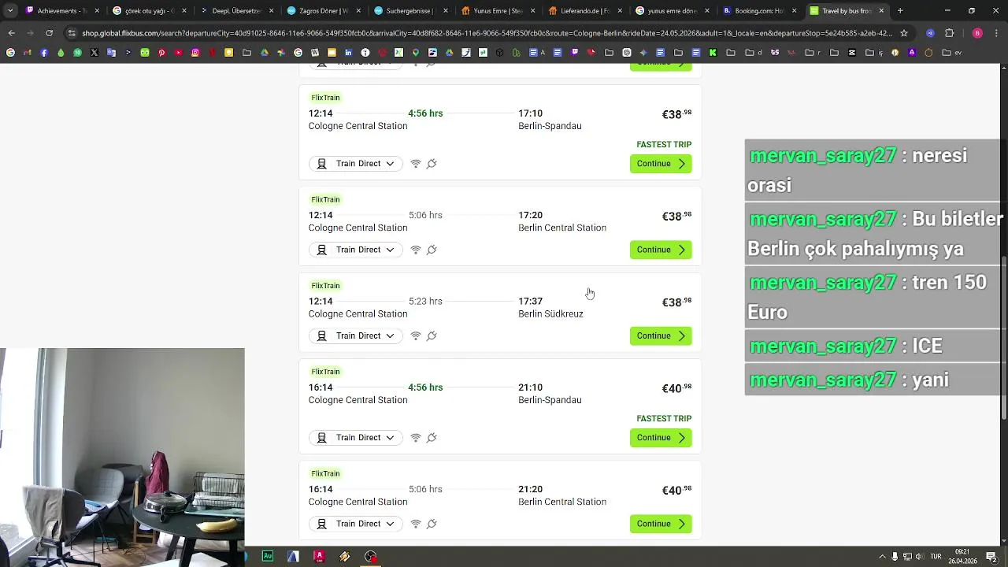Expand Train Direct details for 21:10 arrival
Image resolution: width=1008 pixels, height=567 pixels.
pos(356,438)
